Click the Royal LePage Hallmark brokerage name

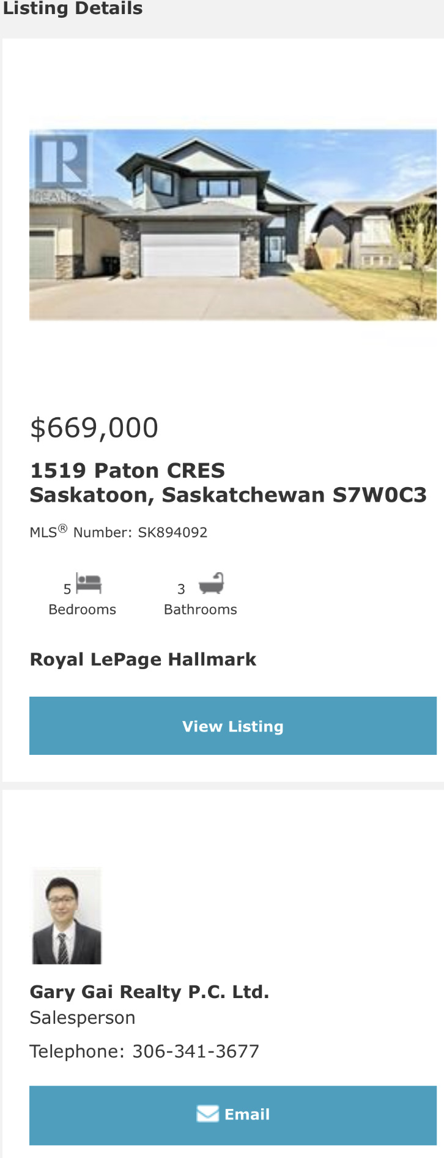143,659
